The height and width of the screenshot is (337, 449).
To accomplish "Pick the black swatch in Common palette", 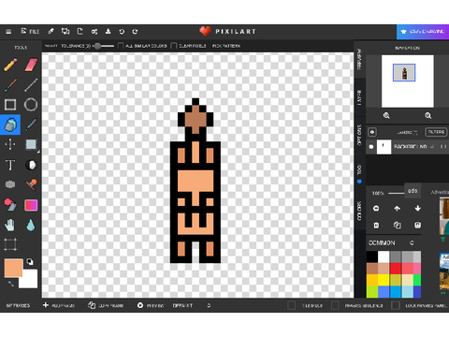I will (372, 256).
